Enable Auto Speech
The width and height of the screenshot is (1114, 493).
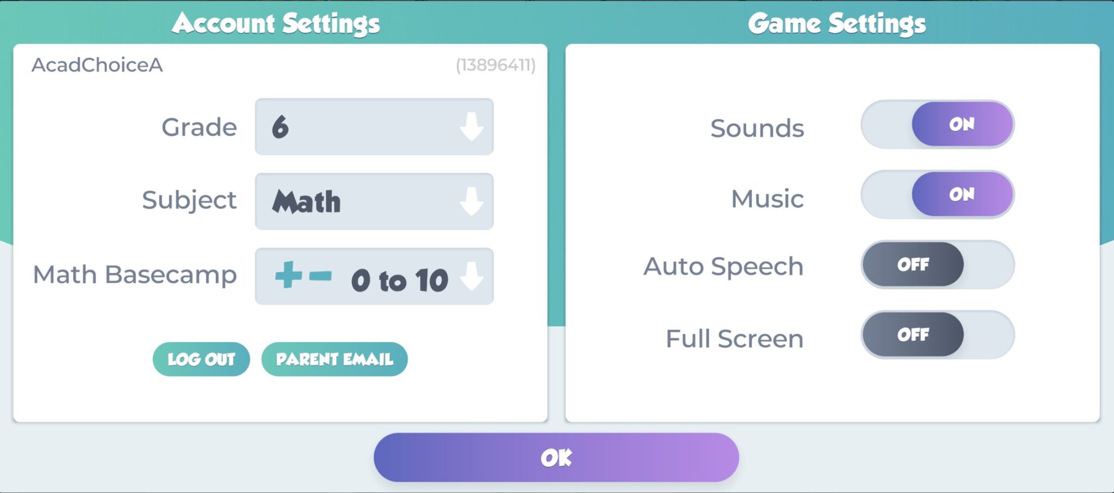[x=937, y=265]
